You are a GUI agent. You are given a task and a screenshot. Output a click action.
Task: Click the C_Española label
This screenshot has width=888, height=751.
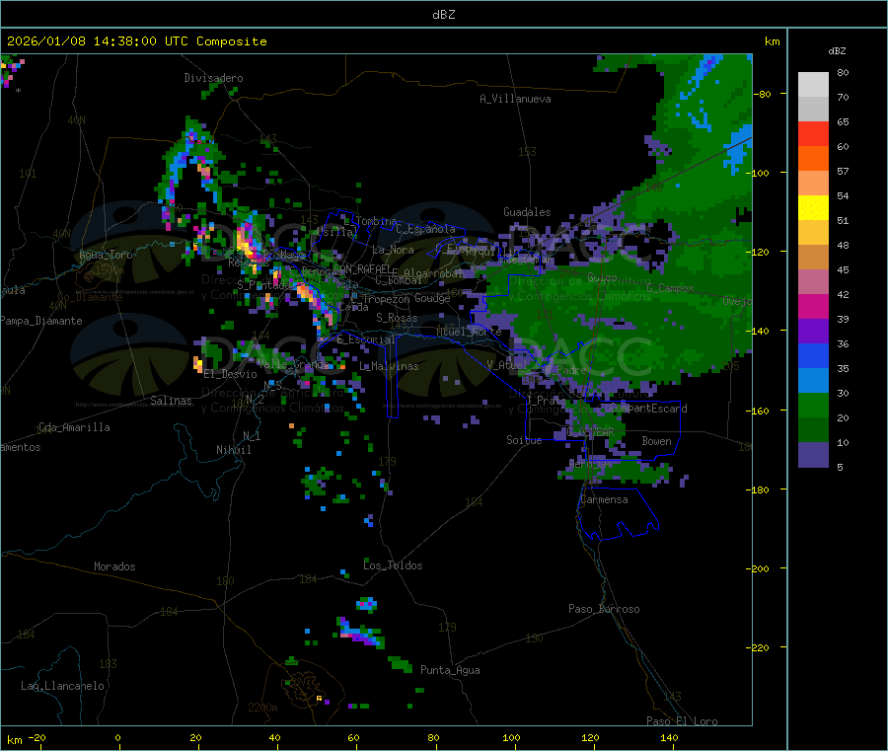point(426,229)
